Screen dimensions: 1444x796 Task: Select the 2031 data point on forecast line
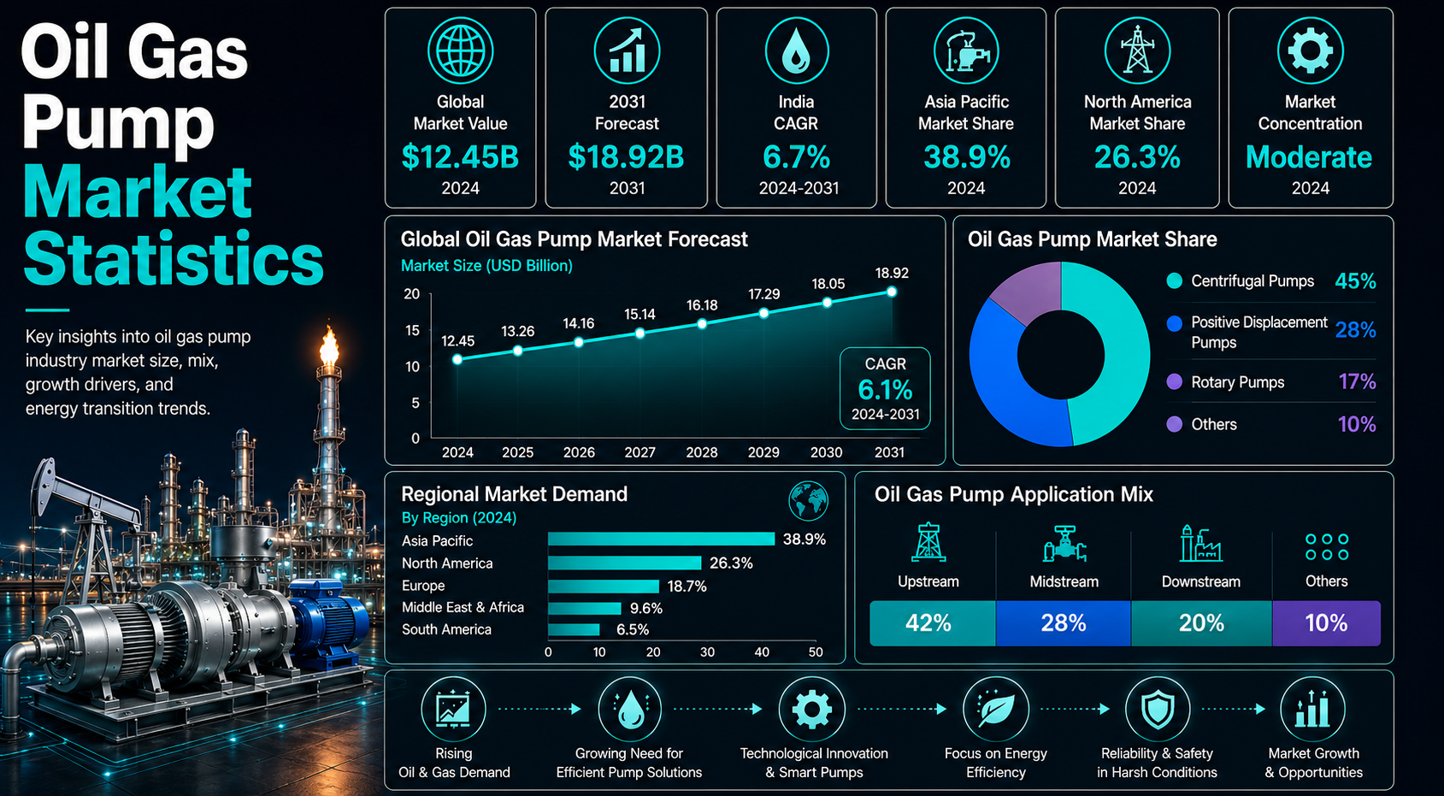pos(892,292)
